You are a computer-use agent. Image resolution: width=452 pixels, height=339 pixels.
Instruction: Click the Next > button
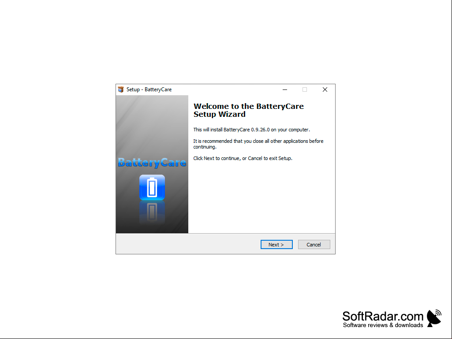click(x=276, y=245)
